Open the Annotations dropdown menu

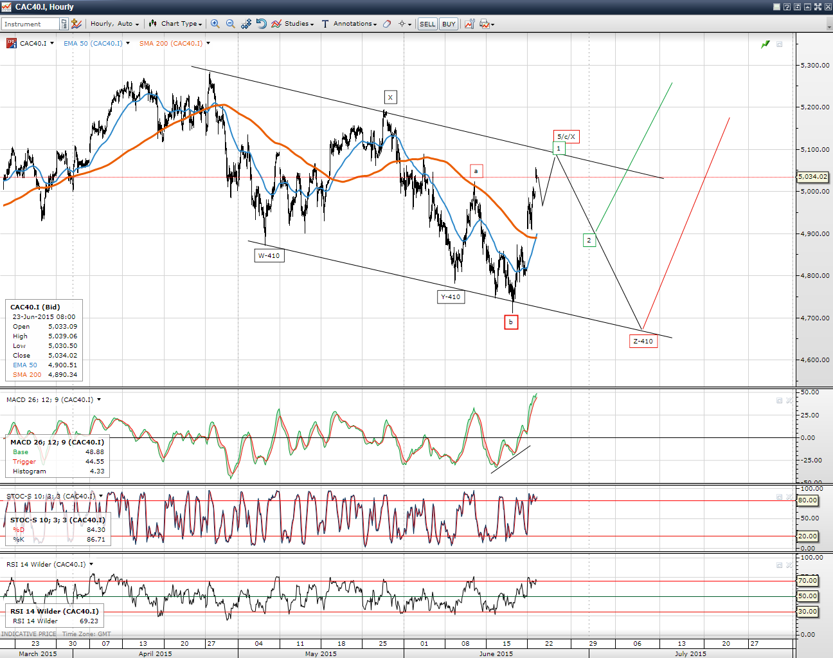pos(355,24)
